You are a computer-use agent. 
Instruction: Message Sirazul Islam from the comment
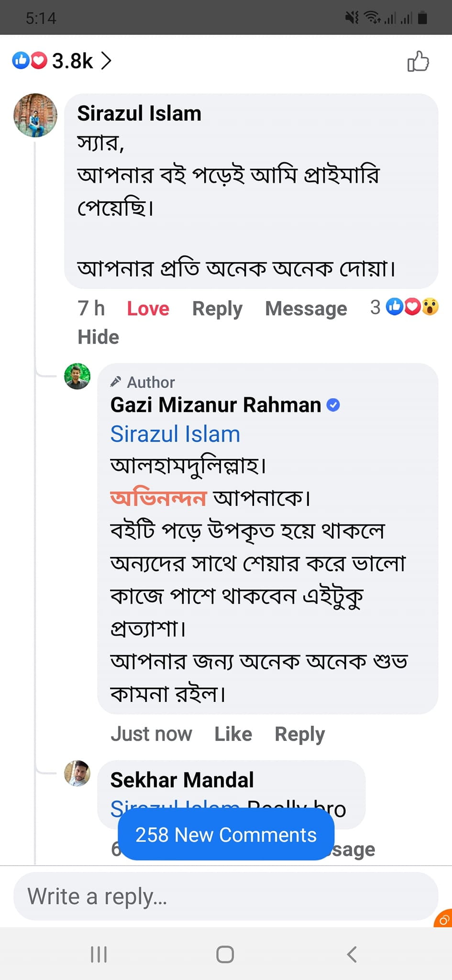click(x=306, y=309)
